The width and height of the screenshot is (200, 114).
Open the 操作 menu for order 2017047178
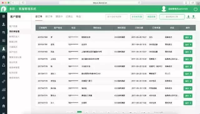188,67
